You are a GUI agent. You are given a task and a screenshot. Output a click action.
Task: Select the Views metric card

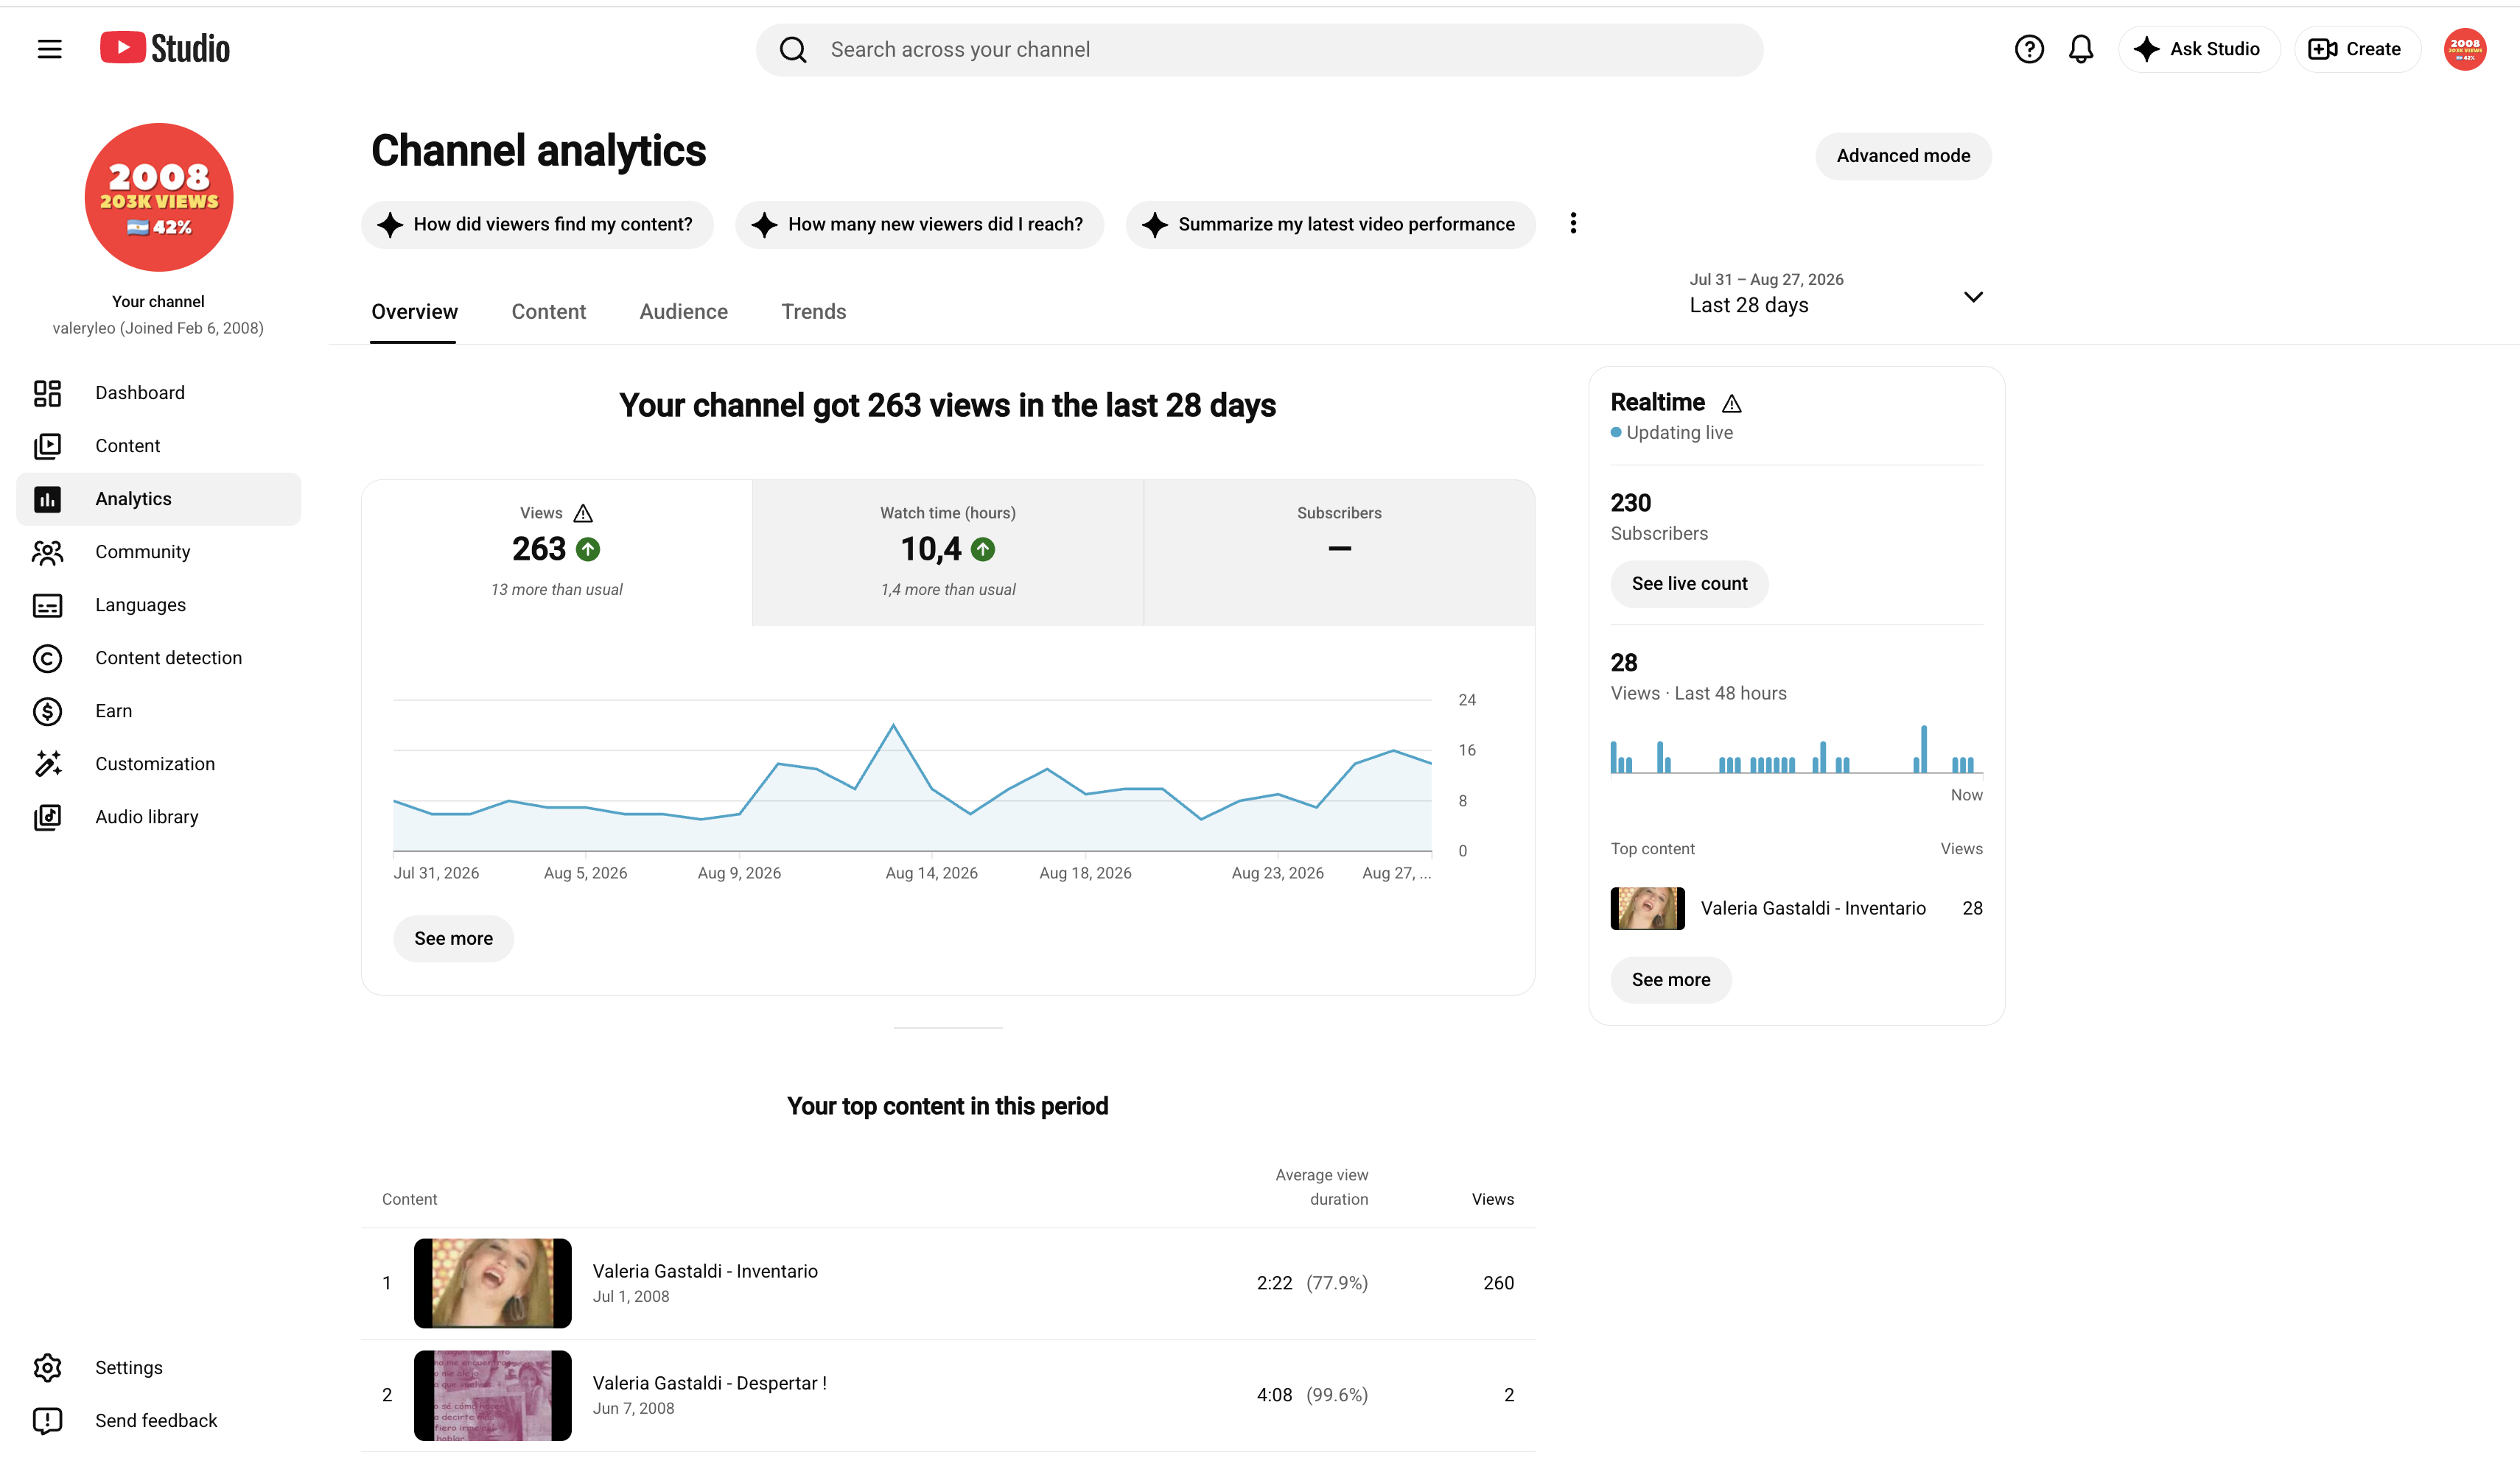tap(557, 552)
